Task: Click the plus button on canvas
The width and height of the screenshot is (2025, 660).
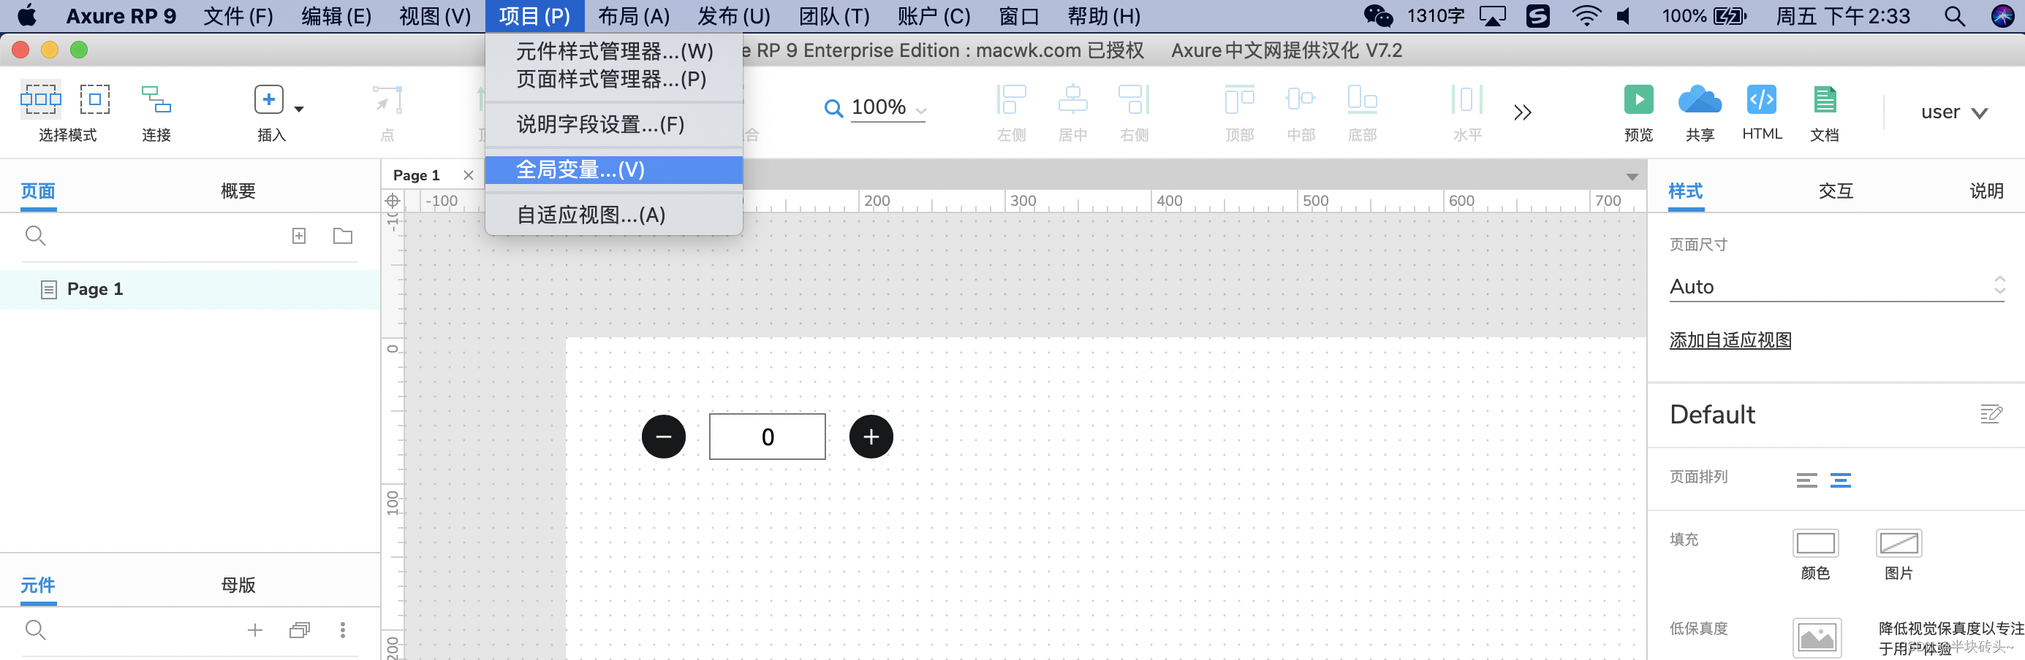Action: pyautogui.click(x=871, y=437)
